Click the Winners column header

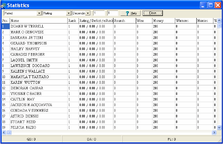tap(186, 21)
